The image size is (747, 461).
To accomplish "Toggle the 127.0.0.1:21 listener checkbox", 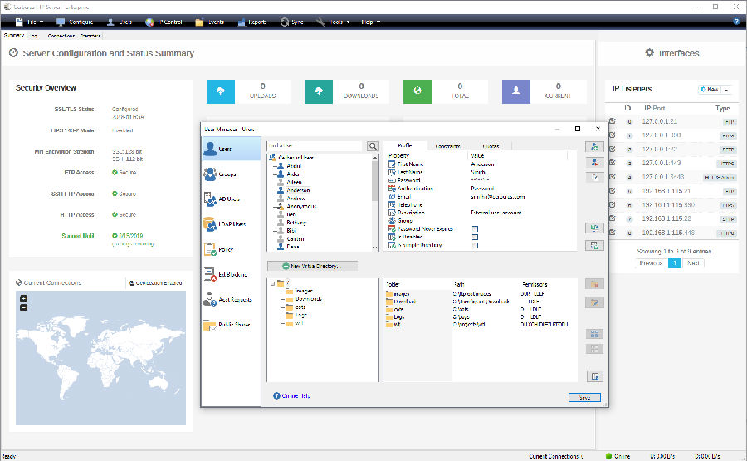I will pos(613,121).
